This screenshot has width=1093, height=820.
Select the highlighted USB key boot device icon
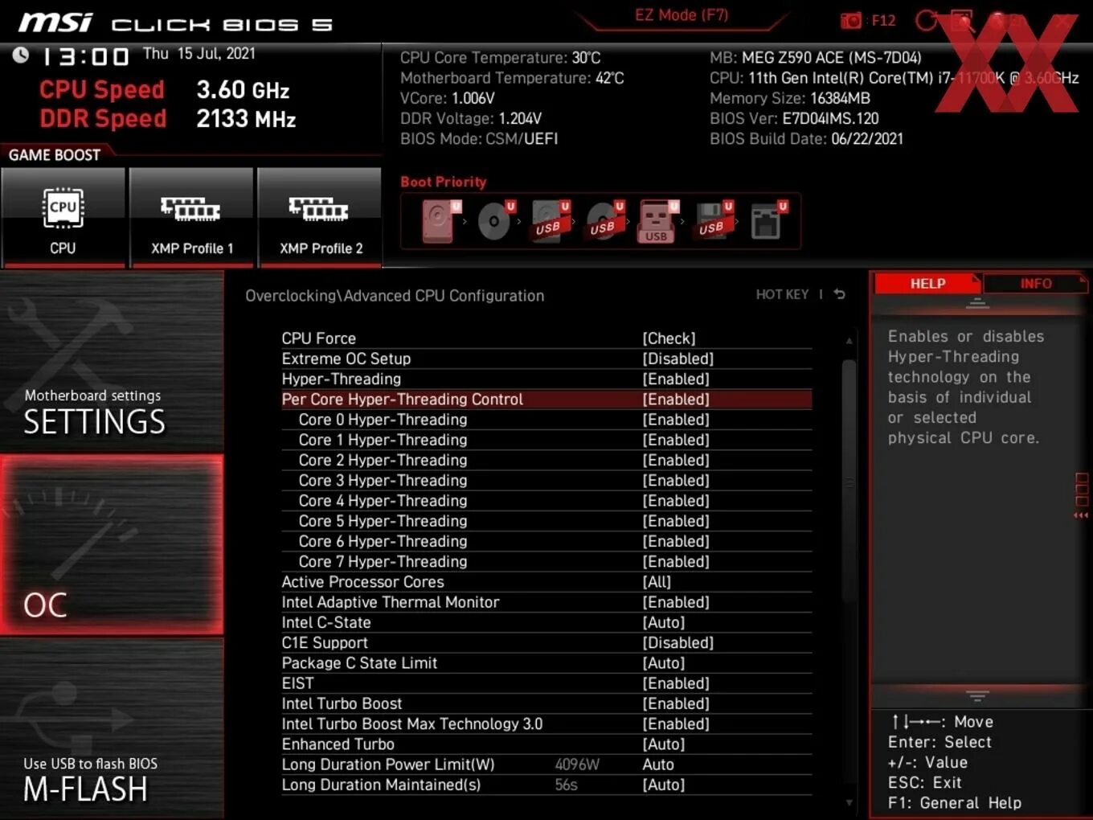pos(658,221)
